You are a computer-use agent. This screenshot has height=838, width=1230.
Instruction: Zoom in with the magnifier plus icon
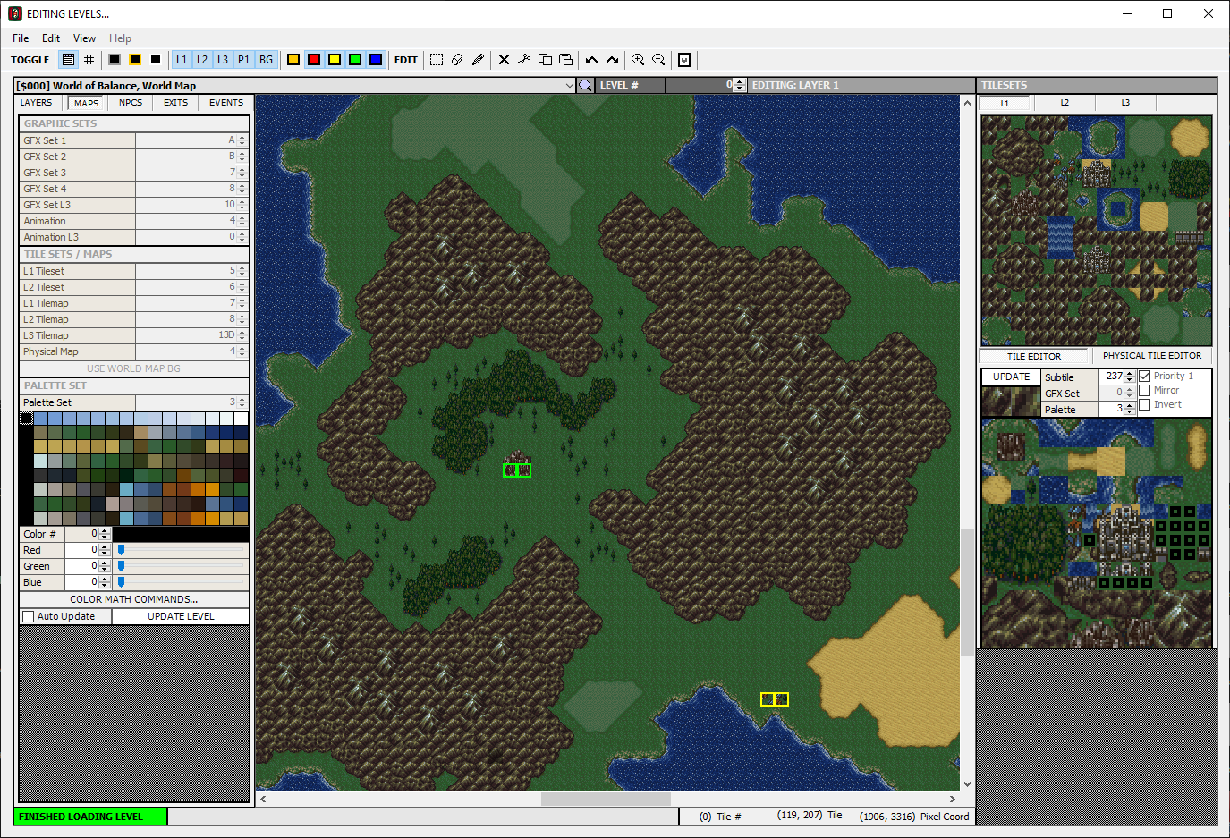tap(638, 60)
